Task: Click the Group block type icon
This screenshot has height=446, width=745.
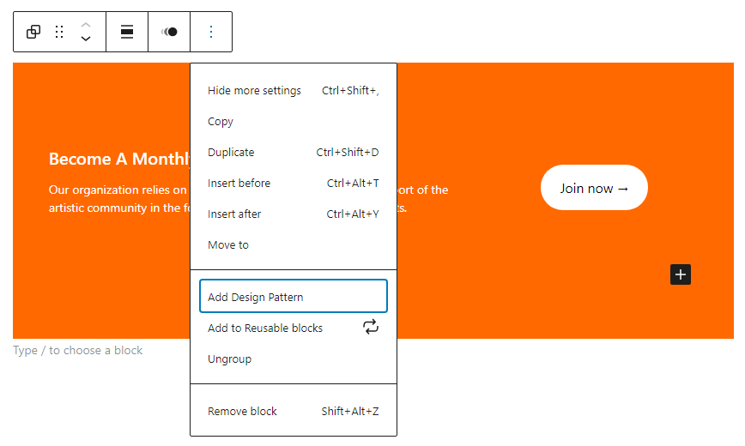Action: [33, 32]
